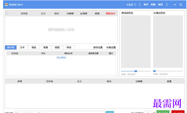Select the 透明度范围 column header

(x=94, y=53)
